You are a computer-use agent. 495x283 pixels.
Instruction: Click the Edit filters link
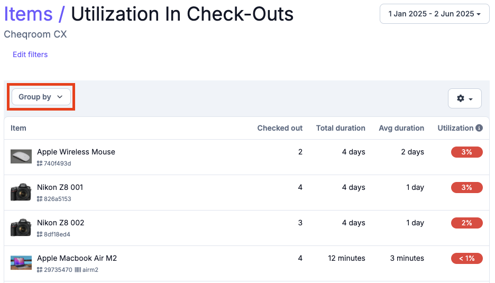(30, 54)
